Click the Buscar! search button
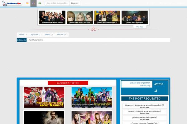187x124 pixels. 75,3
